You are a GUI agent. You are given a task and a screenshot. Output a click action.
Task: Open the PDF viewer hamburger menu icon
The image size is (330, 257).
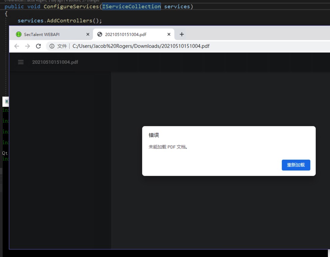21,62
